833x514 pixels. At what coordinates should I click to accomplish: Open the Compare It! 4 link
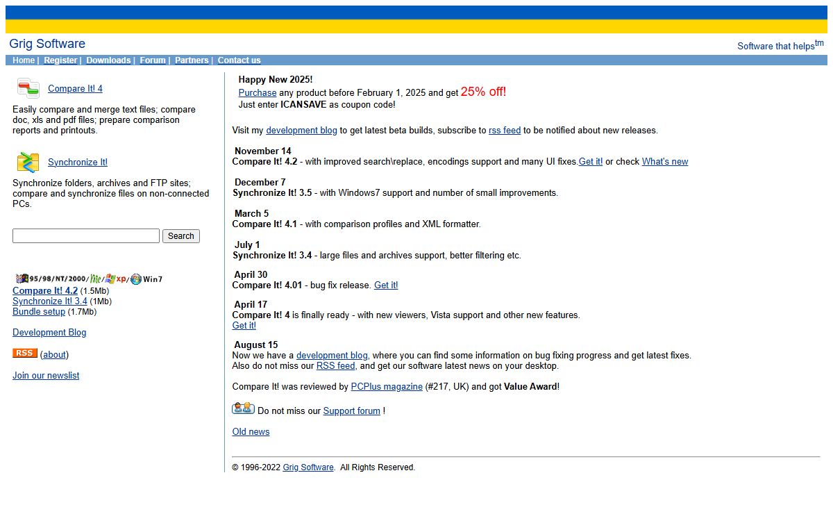75,89
